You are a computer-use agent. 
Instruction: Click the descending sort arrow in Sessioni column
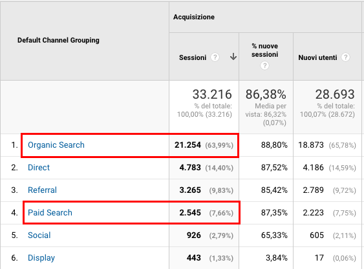point(233,57)
